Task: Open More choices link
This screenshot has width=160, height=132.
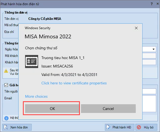Action: (36, 96)
